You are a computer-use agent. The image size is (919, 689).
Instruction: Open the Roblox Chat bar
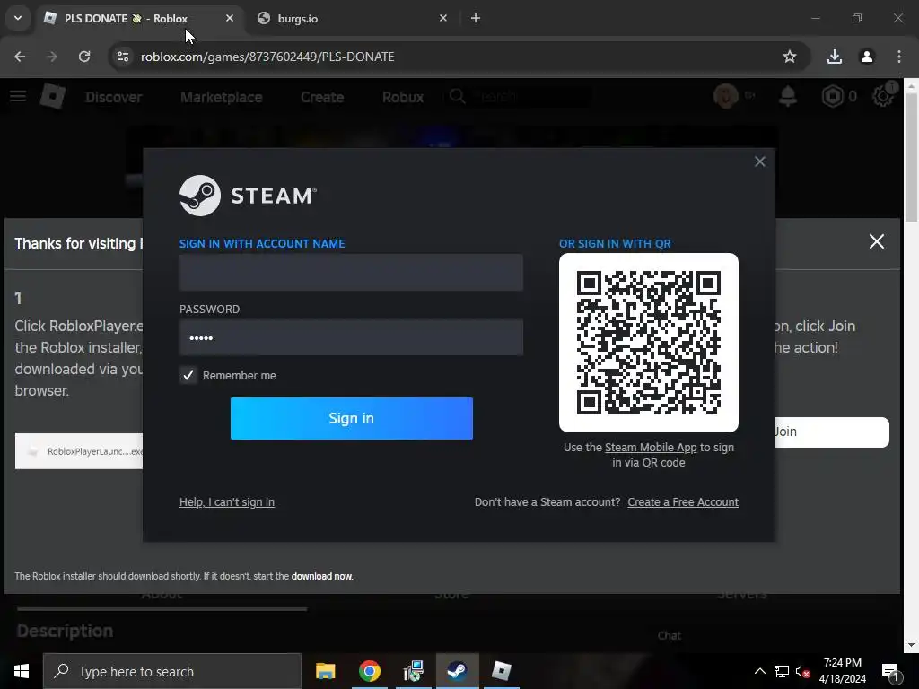670,636
